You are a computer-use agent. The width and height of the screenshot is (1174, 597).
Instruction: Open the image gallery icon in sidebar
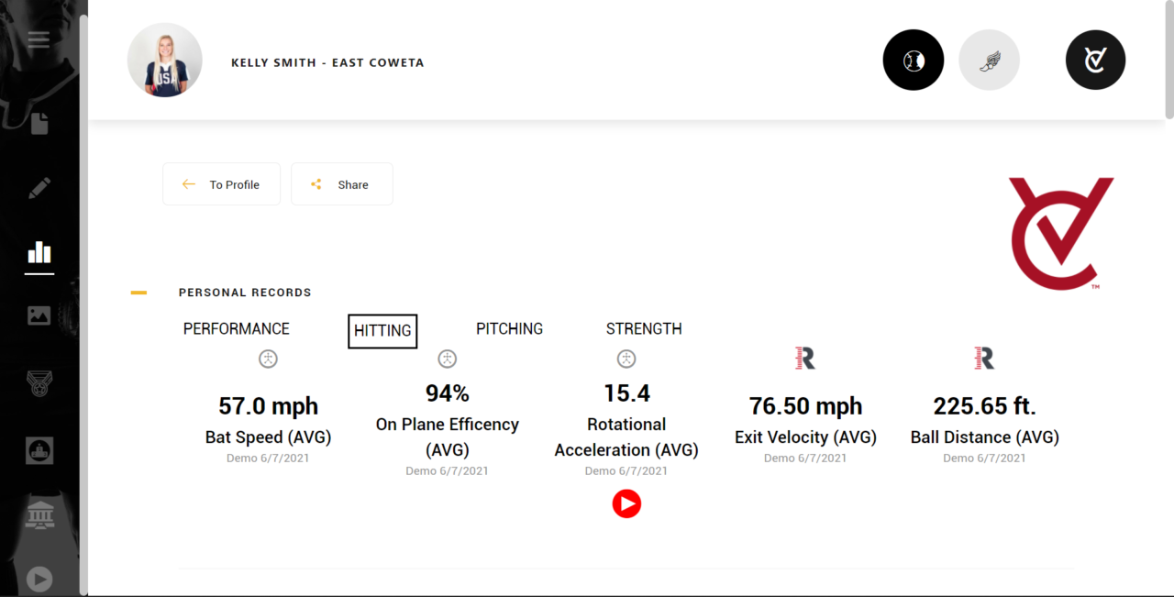pyautogui.click(x=39, y=315)
